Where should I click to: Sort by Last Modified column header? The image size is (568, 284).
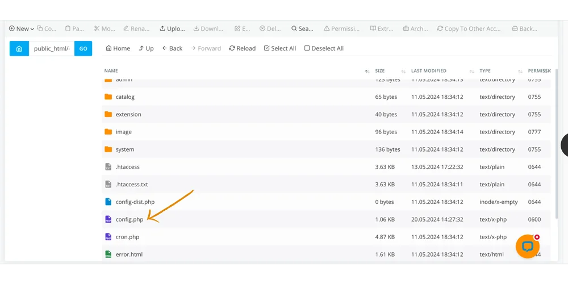428,71
